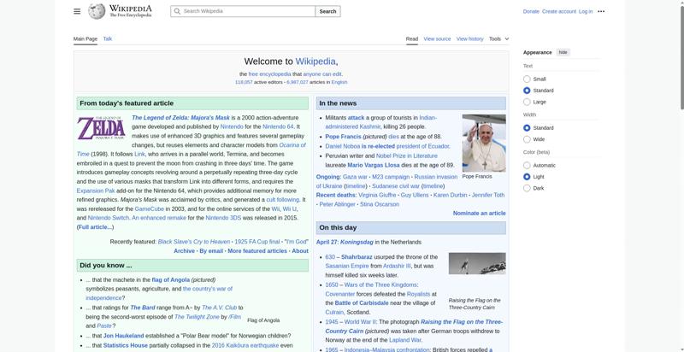Select Small text size

(x=527, y=79)
